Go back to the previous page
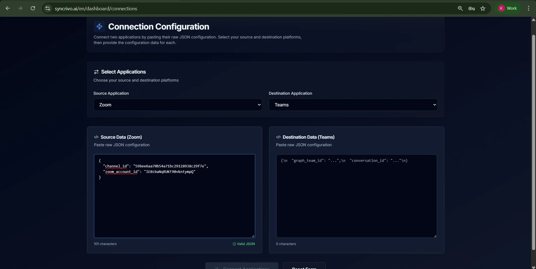 (x=8, y=8)
